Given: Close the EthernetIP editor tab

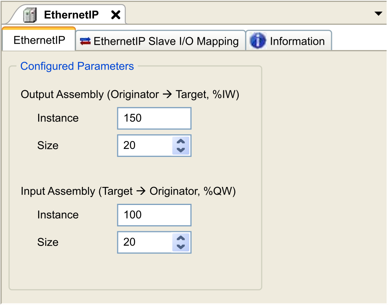Looking at the screenshot, I should pyautogui.click(x=115, y=15).
